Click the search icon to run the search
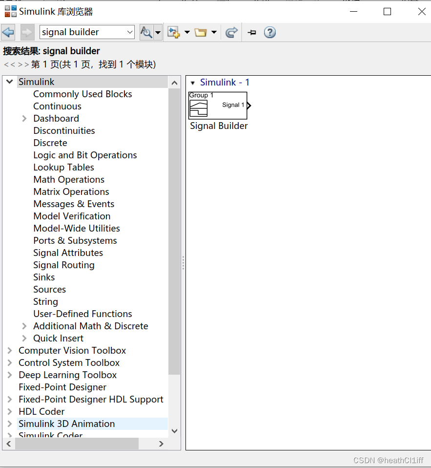Viewport: 431px width, 468px height. pyautogui.click(x=147, y=32)
